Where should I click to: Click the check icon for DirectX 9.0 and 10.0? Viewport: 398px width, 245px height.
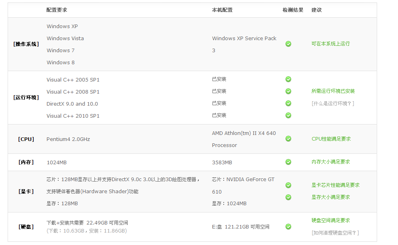coord(288,103)
